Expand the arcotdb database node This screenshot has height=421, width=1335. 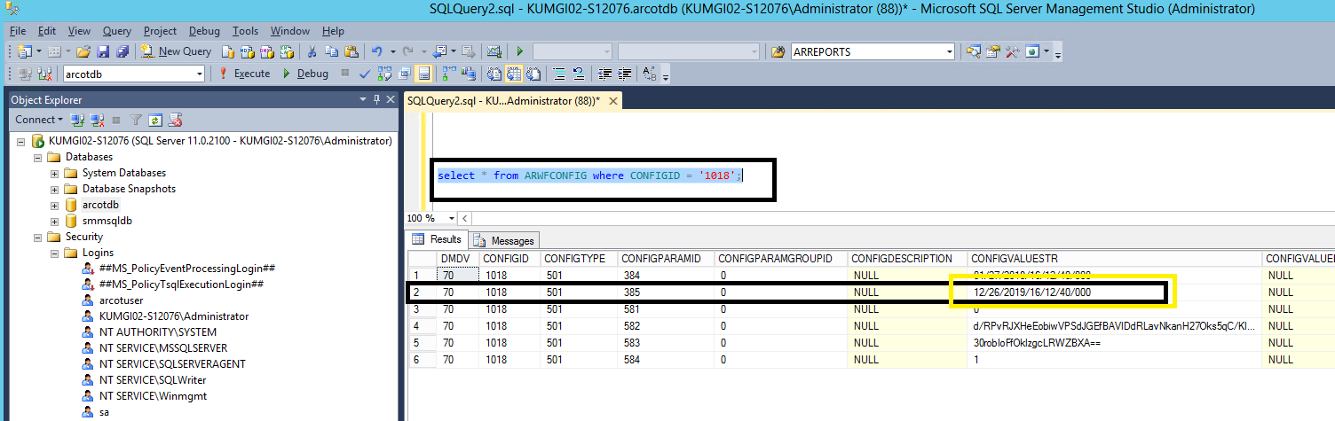click(54, 205)
